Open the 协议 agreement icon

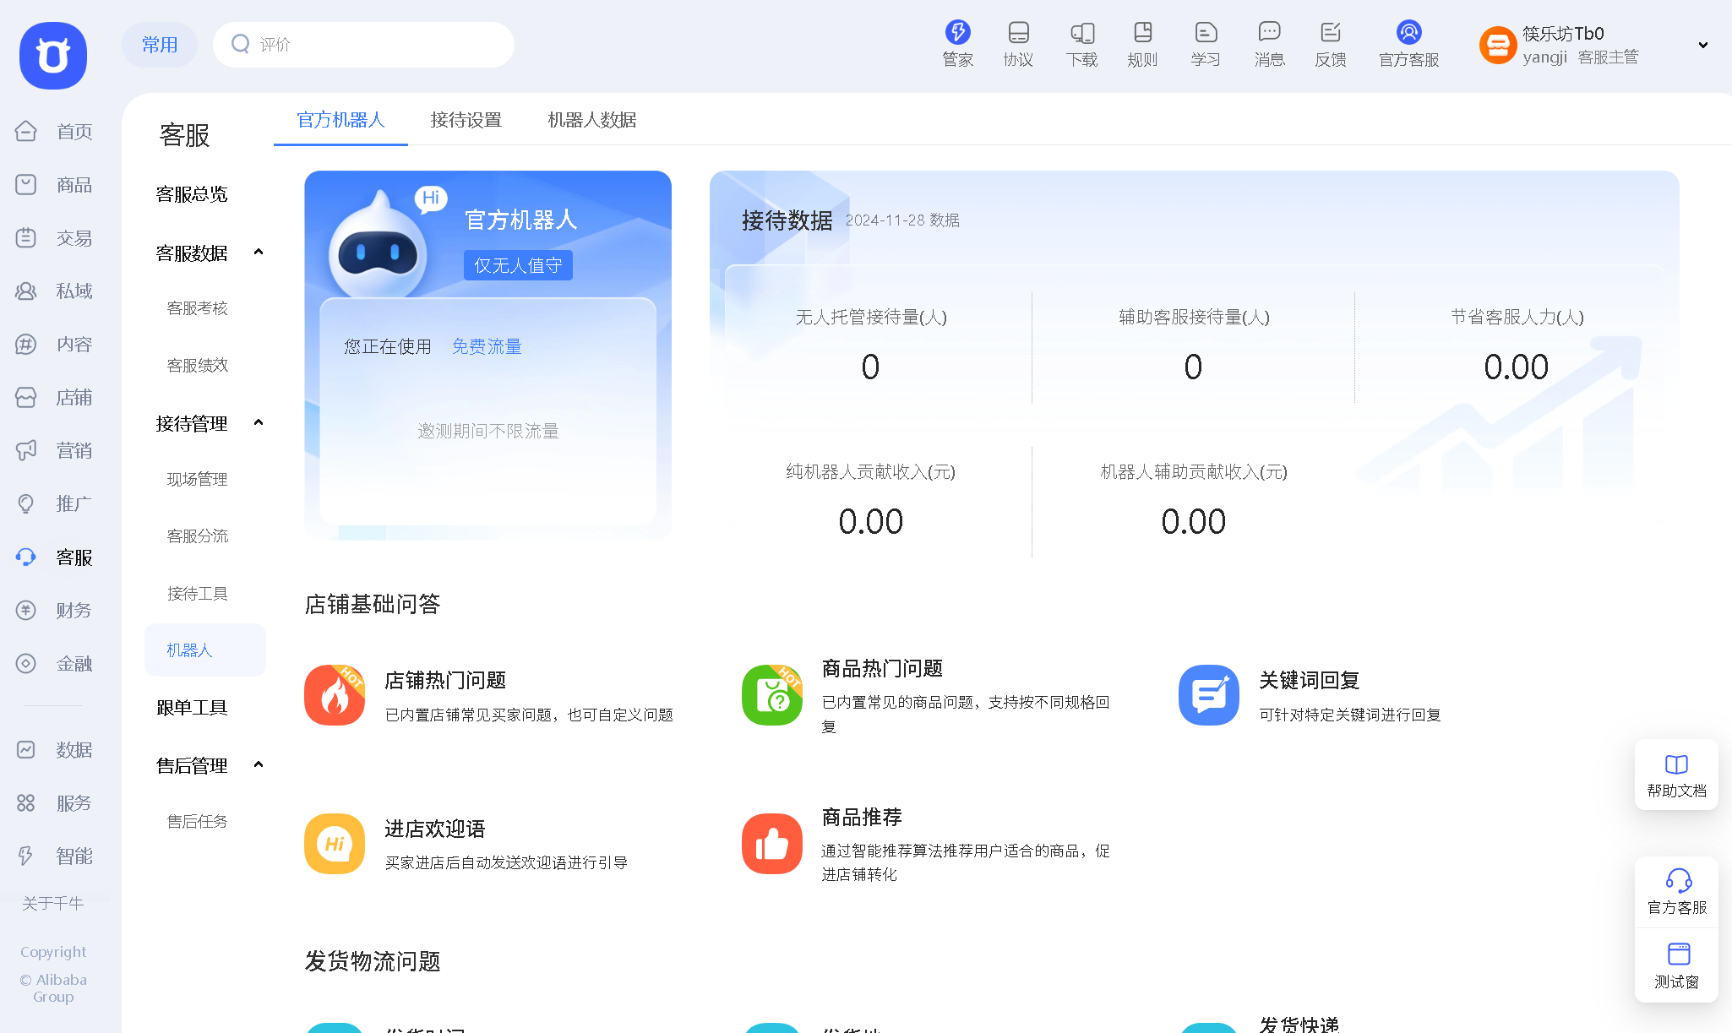pyautogui.click(x=1018, y=44)
